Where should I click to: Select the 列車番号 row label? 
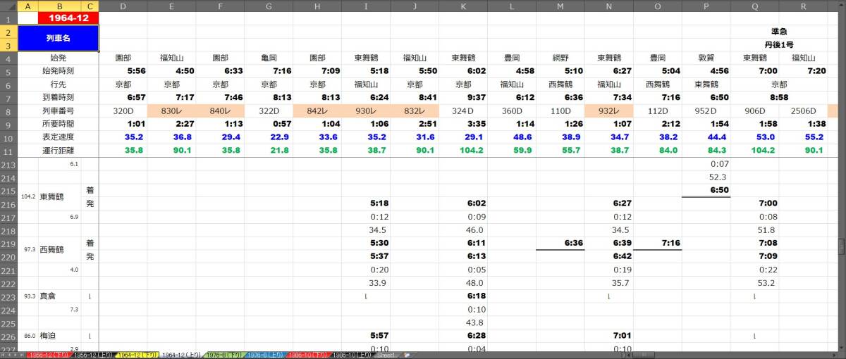coord(59,111)
